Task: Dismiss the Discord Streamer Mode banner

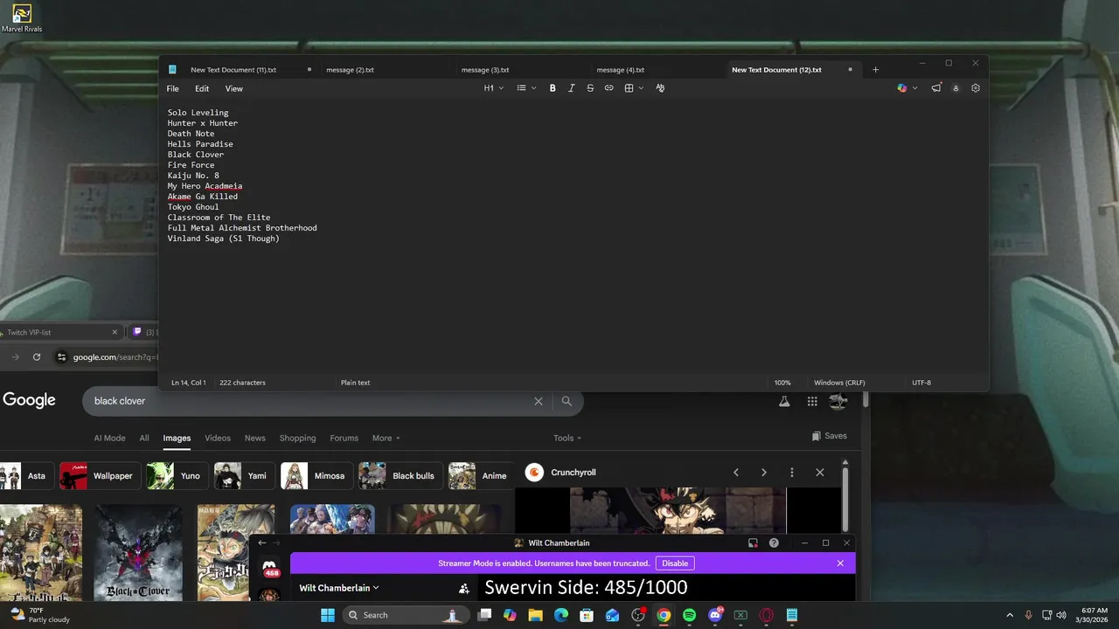Action: click(840, 563)
